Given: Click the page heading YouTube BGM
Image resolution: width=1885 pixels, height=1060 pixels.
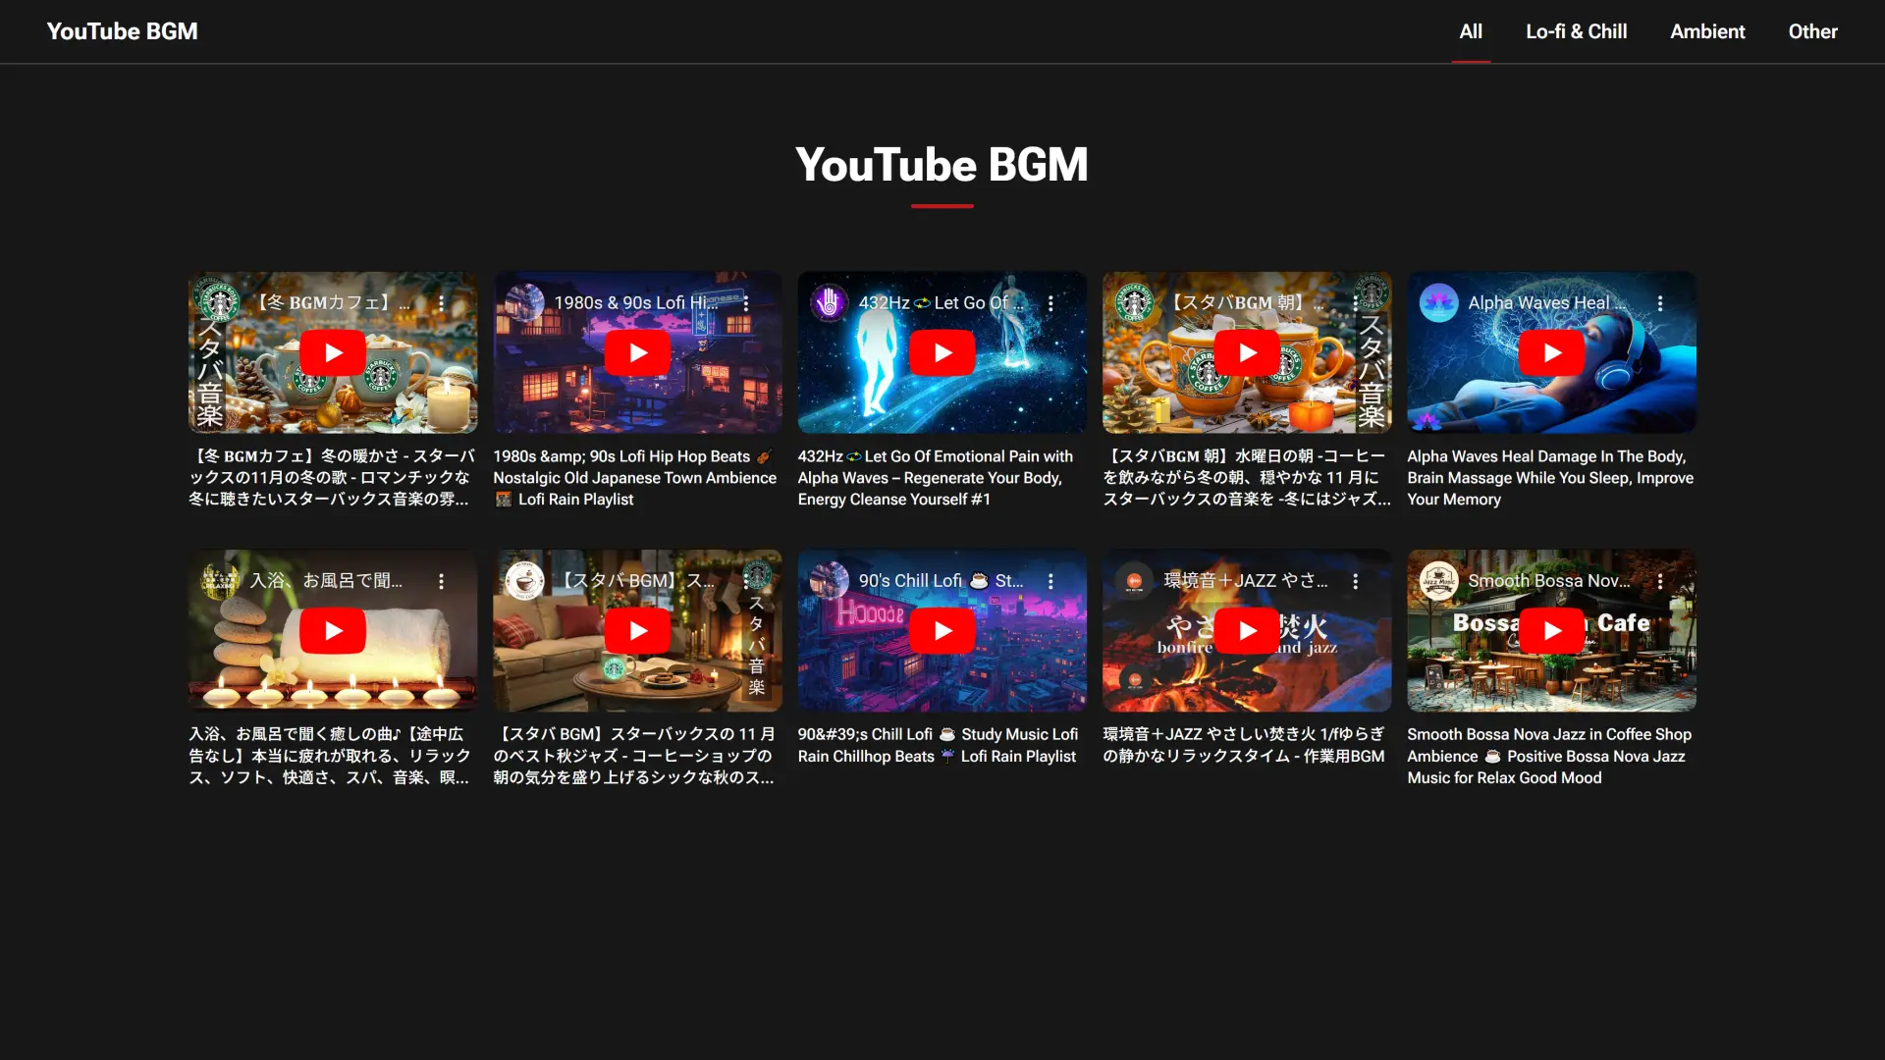Looking at the screenshot, I should pos(942,164).
